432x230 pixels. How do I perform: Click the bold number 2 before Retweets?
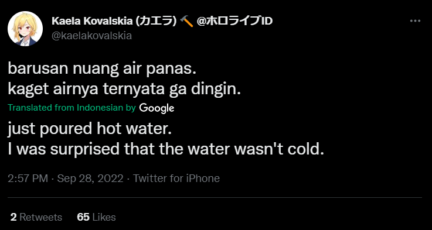point(13,217)
